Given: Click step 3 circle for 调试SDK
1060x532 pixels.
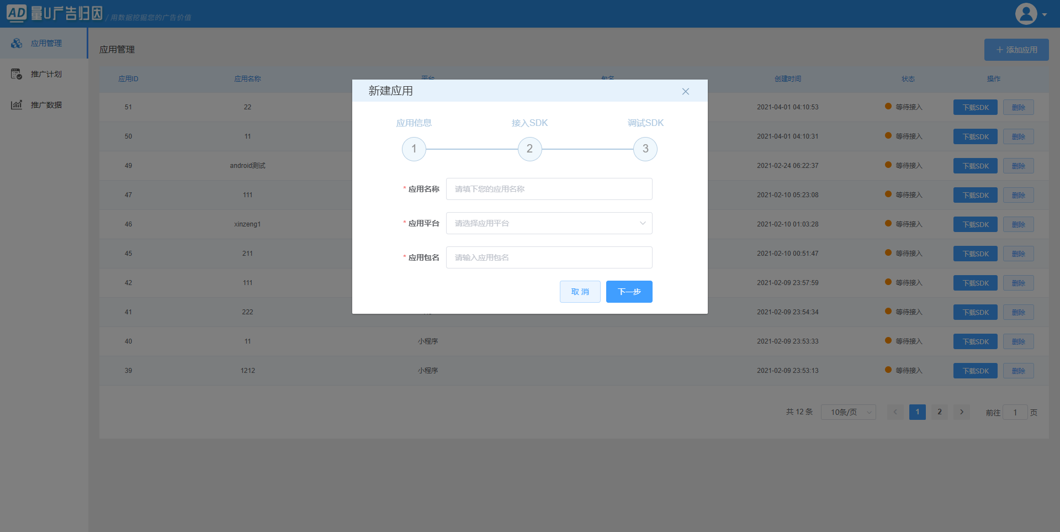Looking at the screenshot, I should 645,149.
